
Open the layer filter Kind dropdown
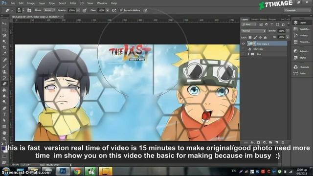[249, 24]
